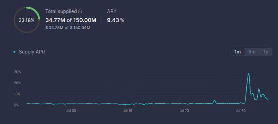Click the 30% spike peak on chart
This screenshot has height=124, width=278.
point(249,73)
